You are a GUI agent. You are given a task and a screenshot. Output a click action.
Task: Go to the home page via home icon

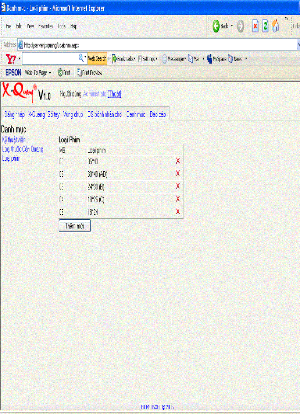(x=275, y=26)
